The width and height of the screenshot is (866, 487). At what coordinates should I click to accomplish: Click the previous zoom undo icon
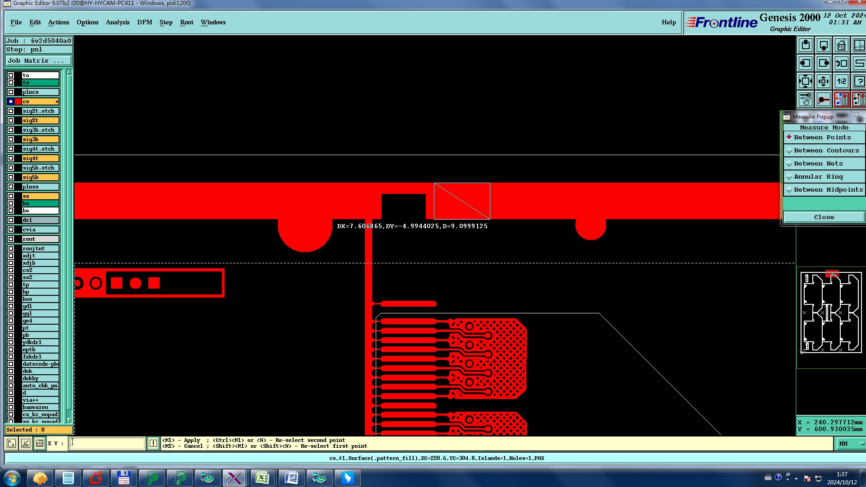[x=842, y=64]
